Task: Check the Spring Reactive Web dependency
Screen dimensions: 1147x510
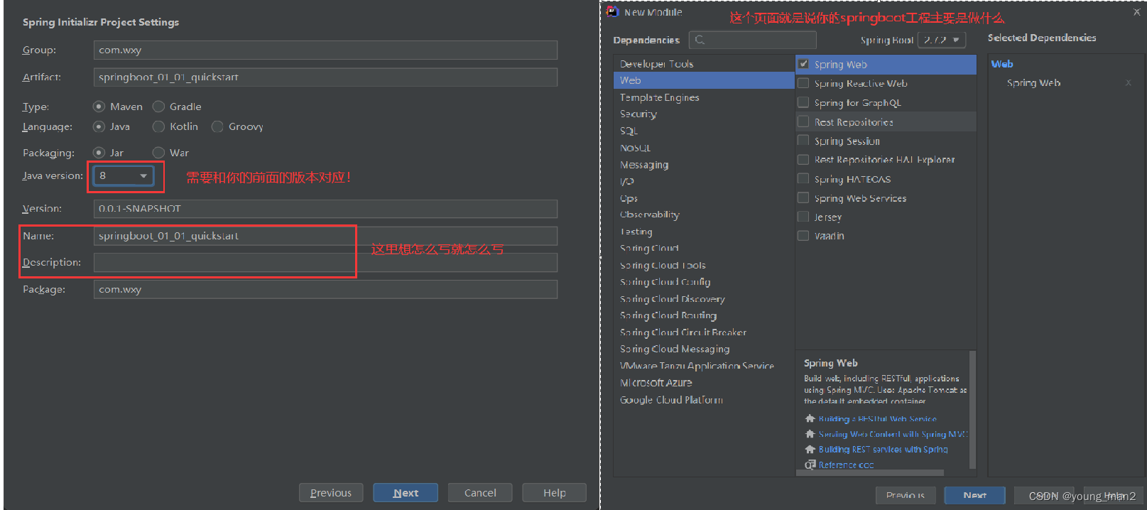Action: pos(803,83)
